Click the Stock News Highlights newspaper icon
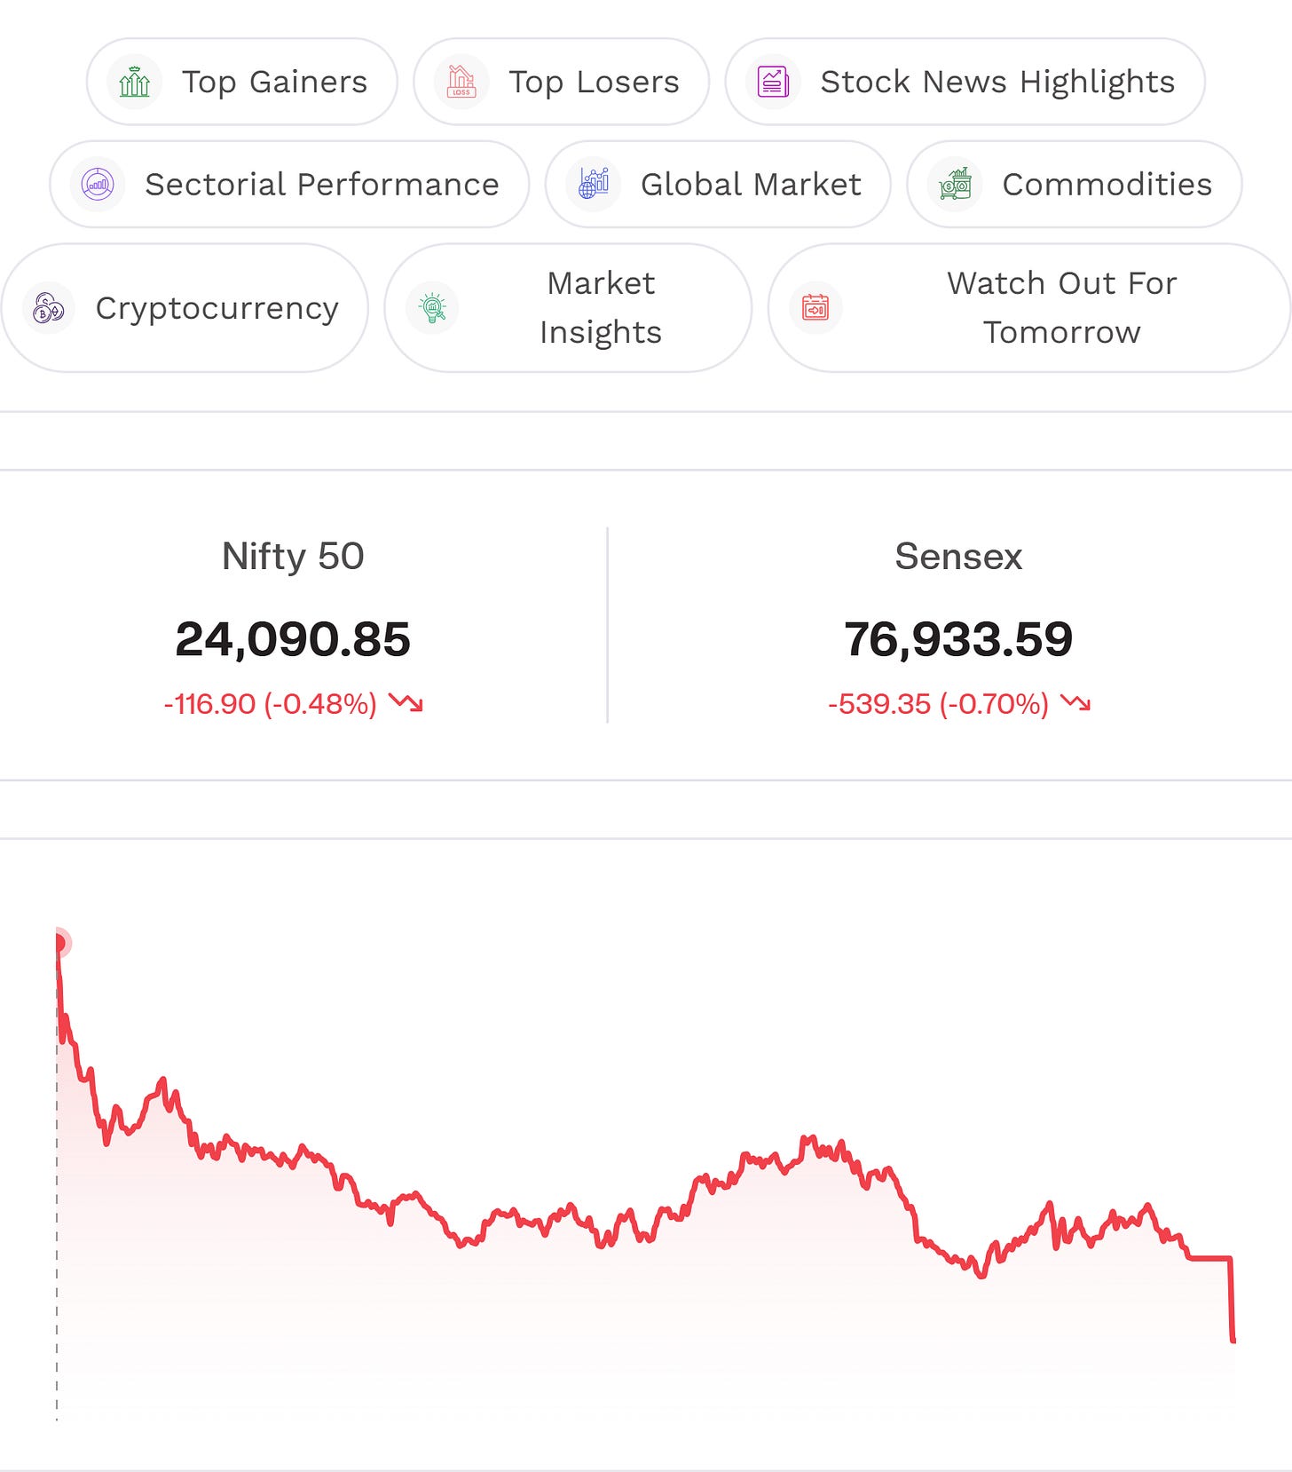 tap(773, 82)
